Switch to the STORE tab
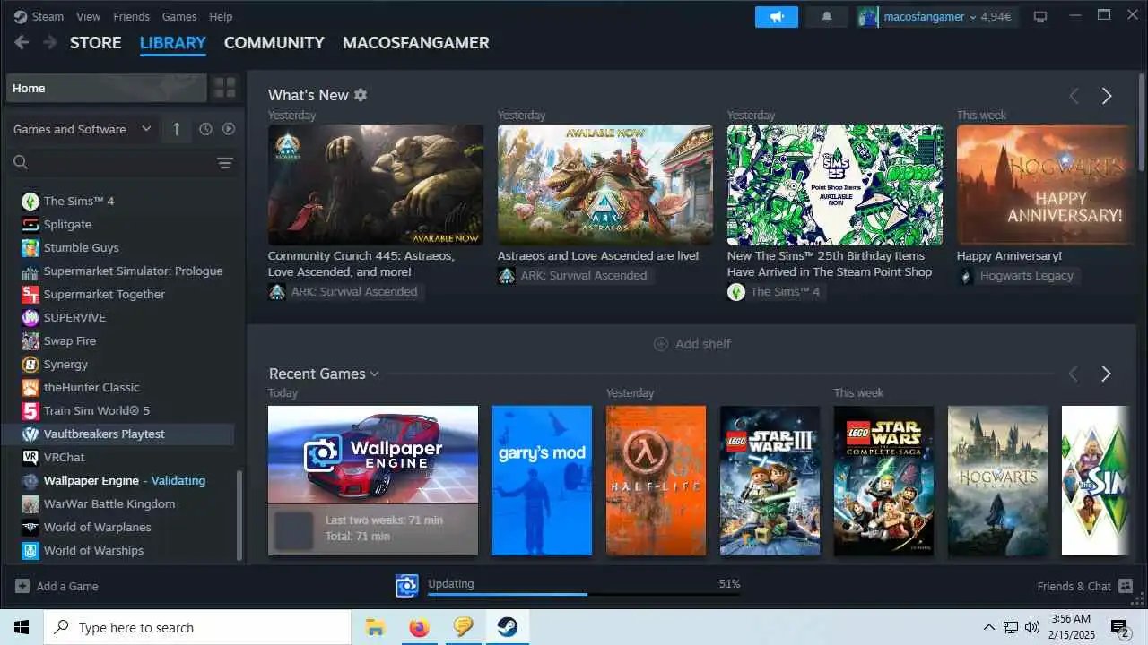The image size is (1148, 645). coord(95,42)
